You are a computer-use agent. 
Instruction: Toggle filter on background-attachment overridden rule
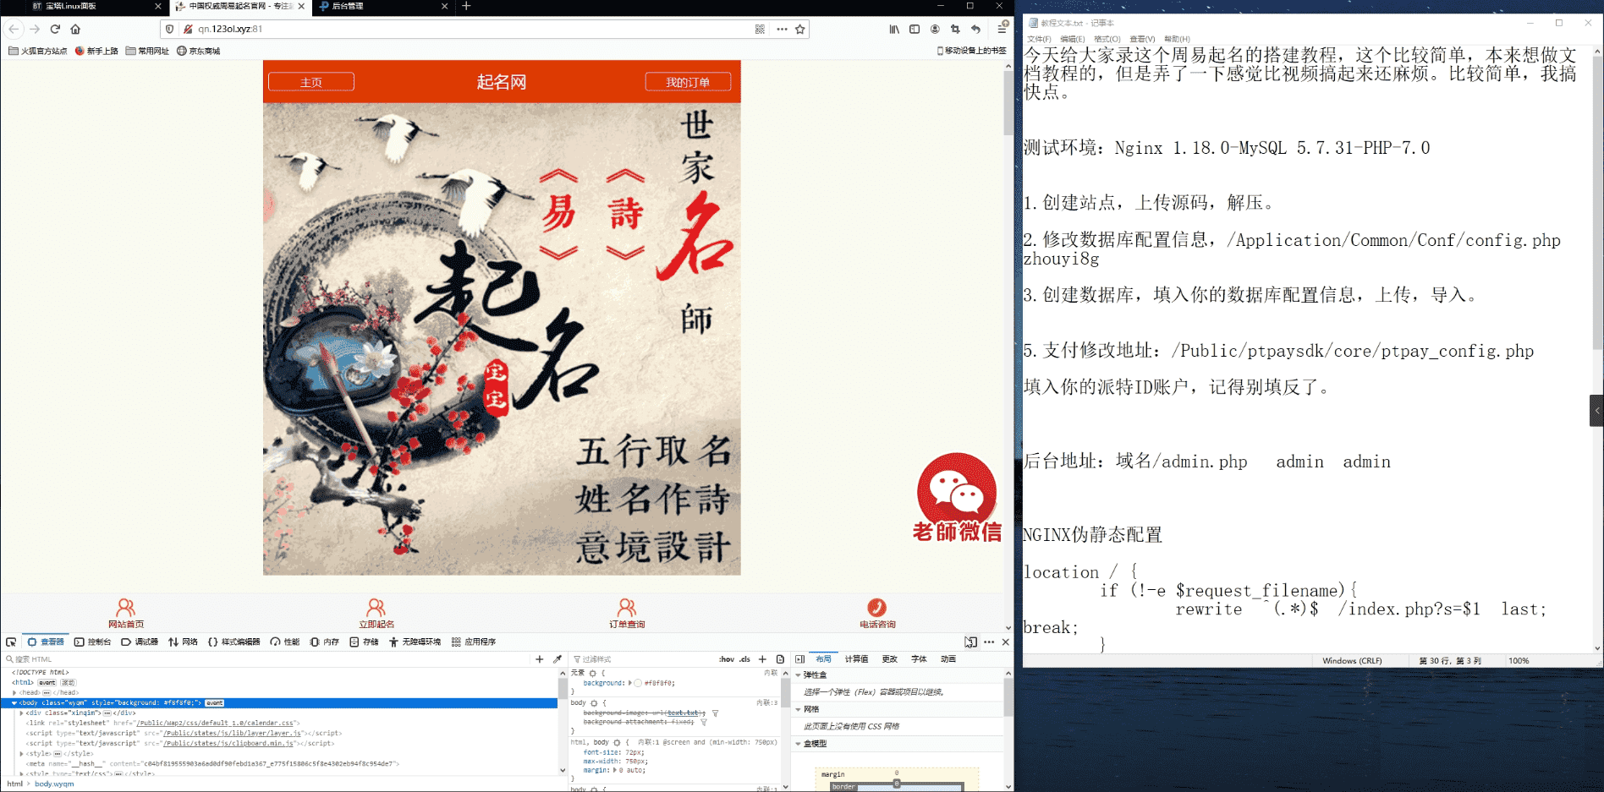click(x=703, y=723)
